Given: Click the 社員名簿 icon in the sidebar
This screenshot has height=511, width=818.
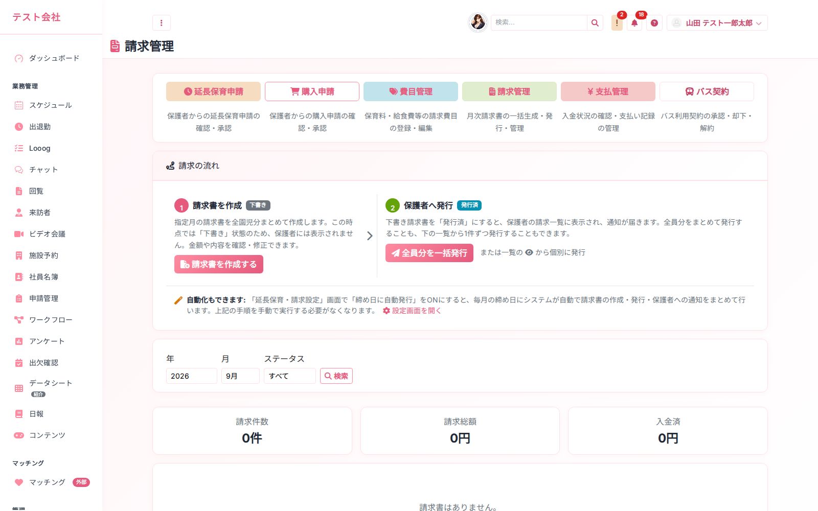Looking at the screenshot, I should [x=19, y=277].
